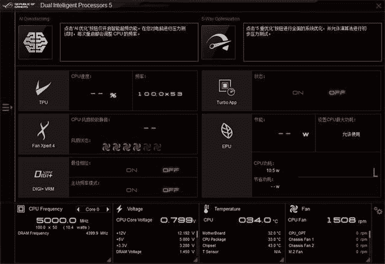Click the EPU saving watts value

pyautogui.click(x=294, y=134)
